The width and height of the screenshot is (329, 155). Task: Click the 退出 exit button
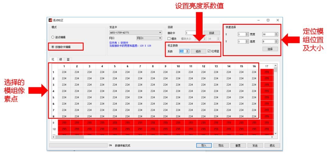[x=272, y=145]
